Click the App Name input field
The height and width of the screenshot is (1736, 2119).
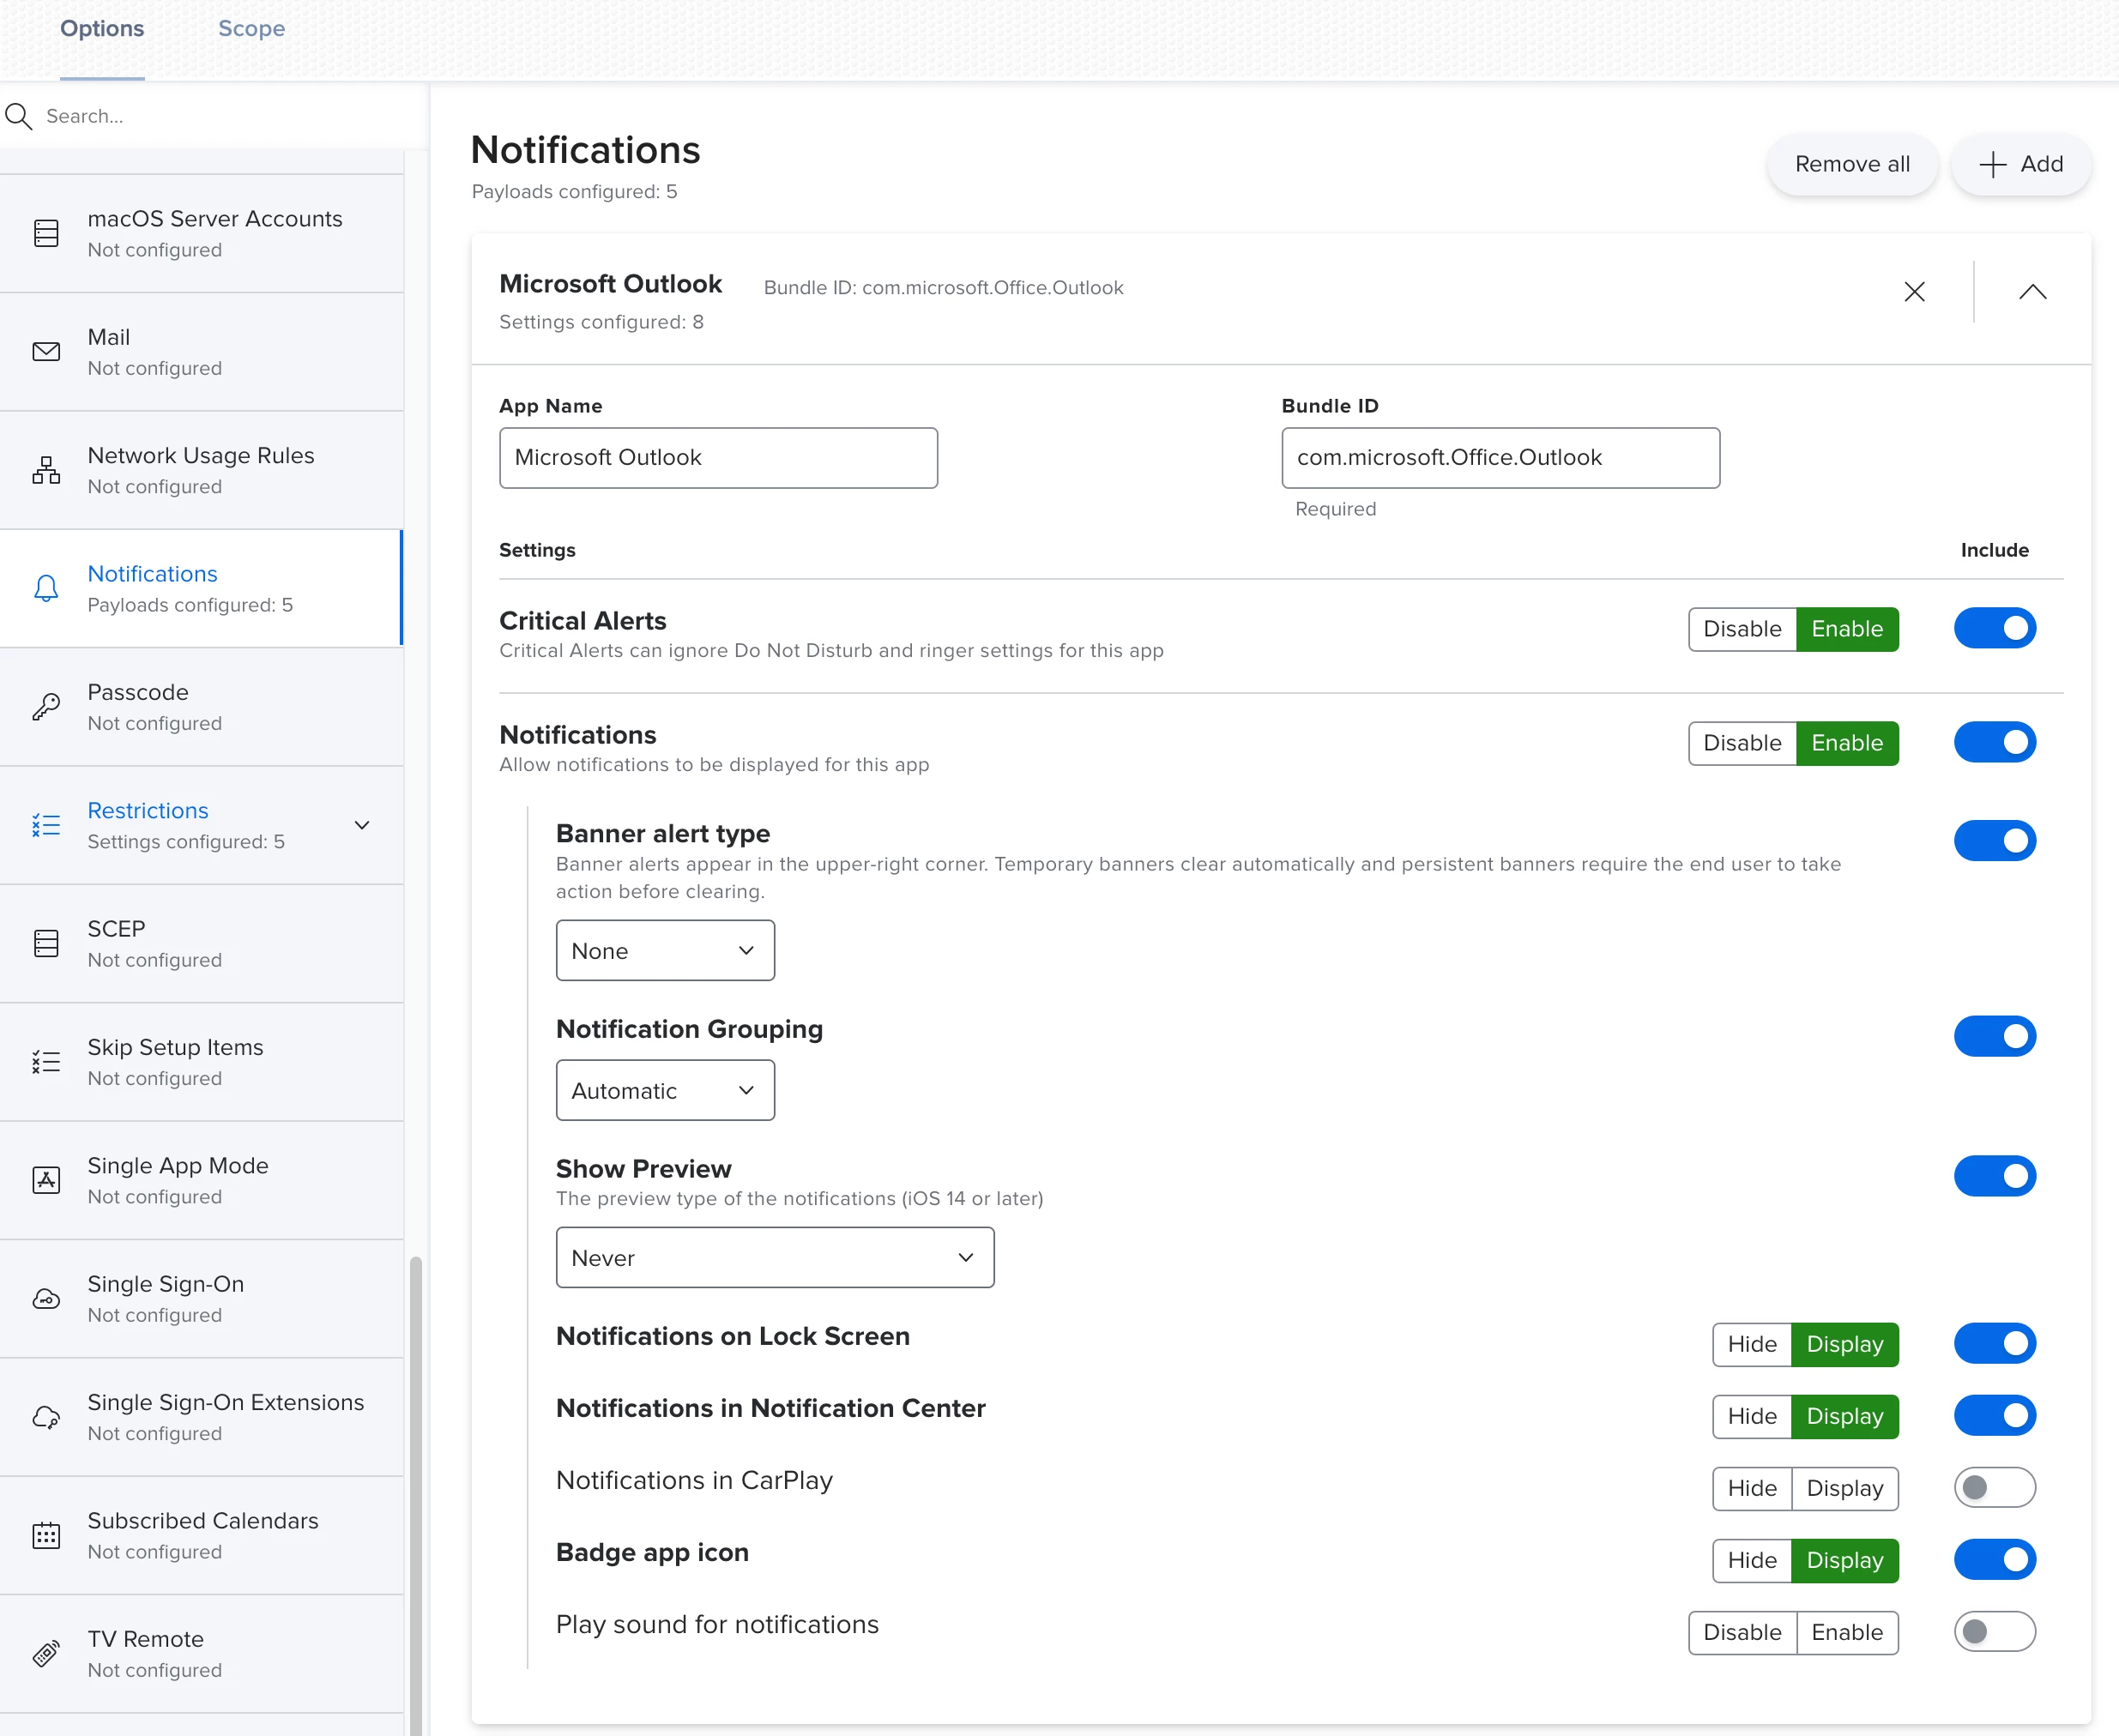pyautogui.click(x=718, y=458)
